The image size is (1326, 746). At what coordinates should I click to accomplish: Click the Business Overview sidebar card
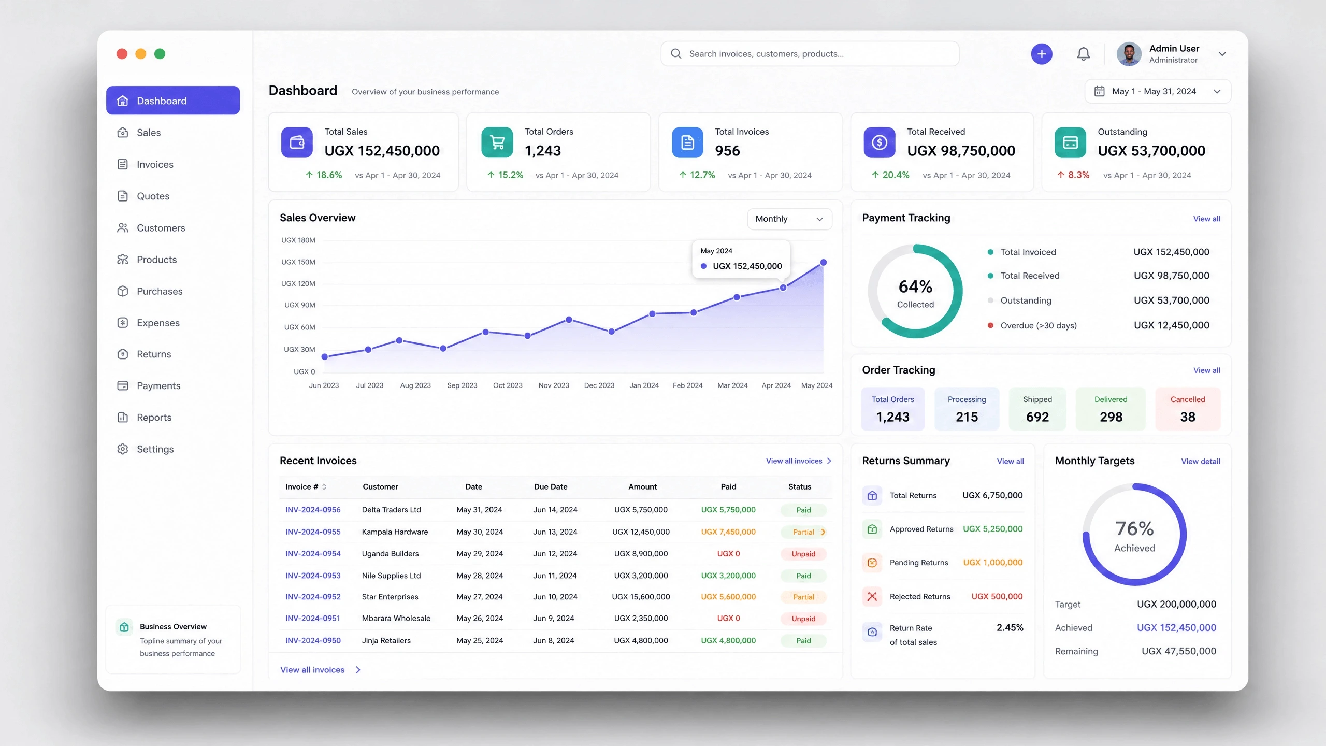pos(173,639)
